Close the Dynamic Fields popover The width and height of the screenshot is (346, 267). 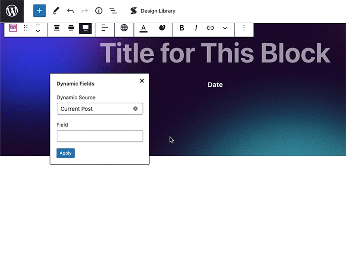click(142, 81)
